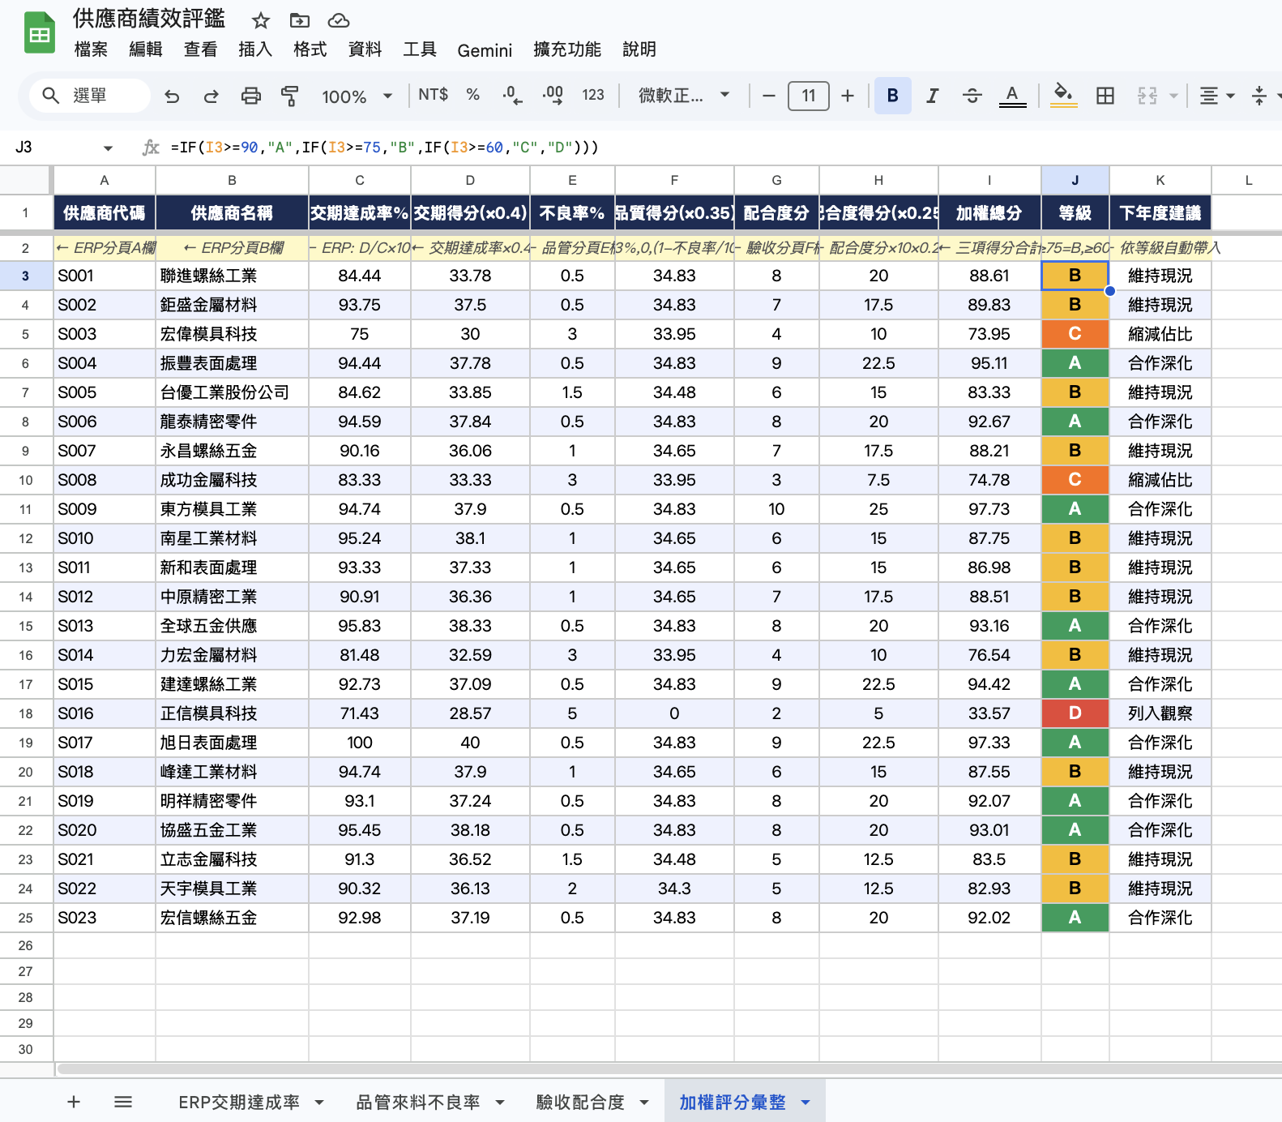Click the merge cells icon
This screenshot has height=1122, width=1282.
pos(1147,96)
